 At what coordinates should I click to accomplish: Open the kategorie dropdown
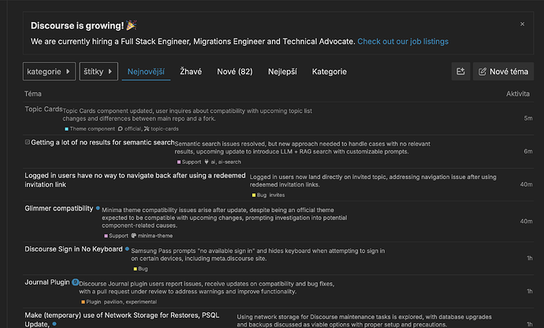[49, 72]
